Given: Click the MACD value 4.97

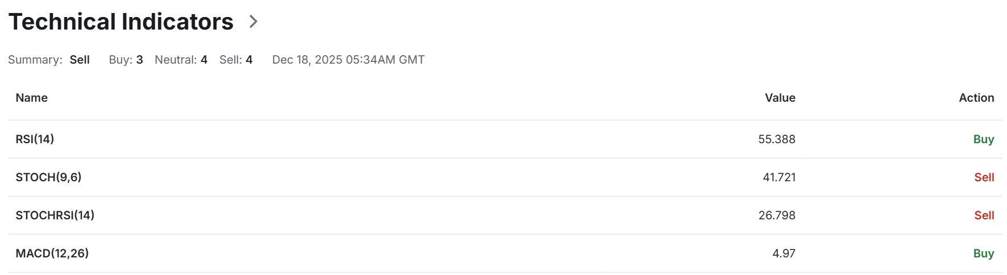Looking at the screenshot, I should (x=784, y=253).
